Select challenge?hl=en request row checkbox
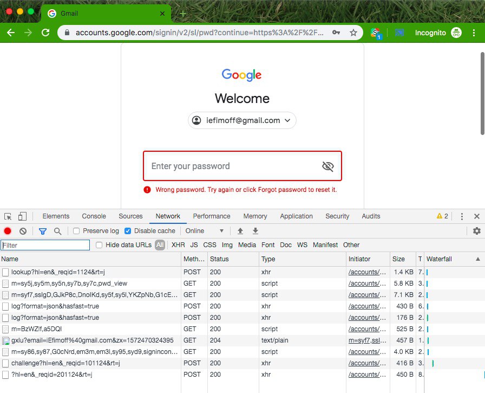Image resolution: width=485 pixels, height=393 pixels. (x=5, y=363)
